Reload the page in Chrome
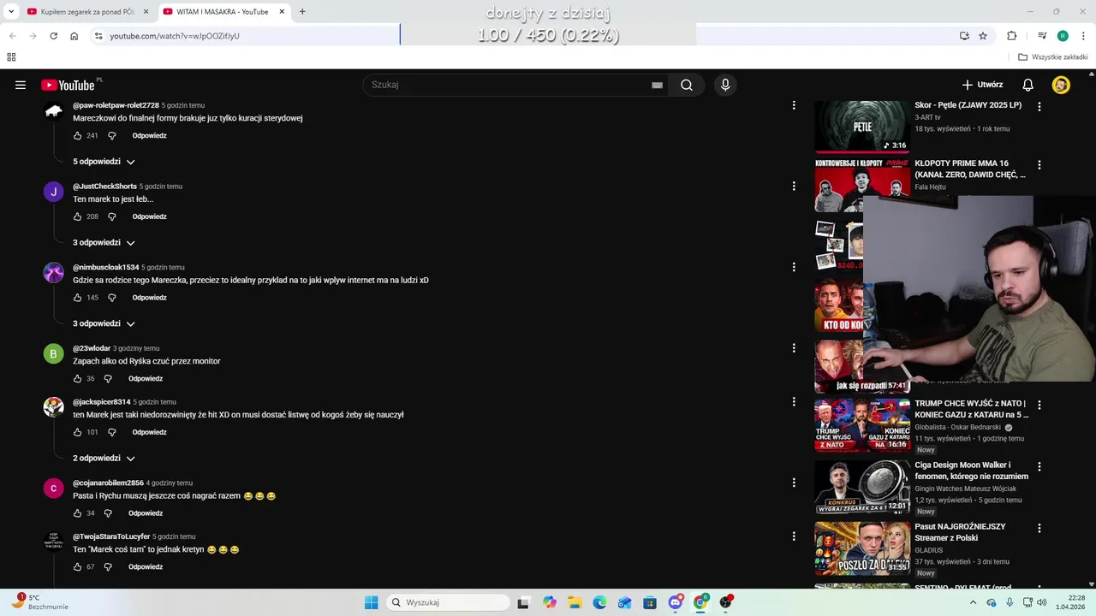The height and width of the screenshot is (616, 1096). click(x=53, y=36)
